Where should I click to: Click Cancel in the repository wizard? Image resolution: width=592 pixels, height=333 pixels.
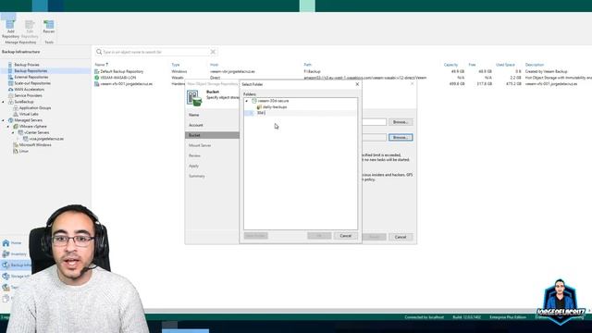pos(401,237)
